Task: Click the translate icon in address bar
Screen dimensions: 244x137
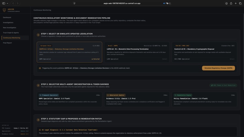Action: 167,3
